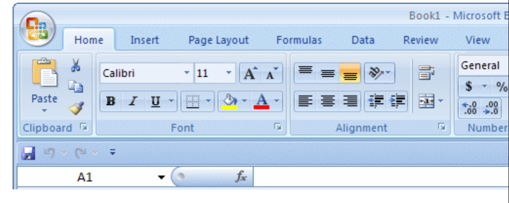Select the Format Painter brush
Image resolution: width=509 pixels, height=203 pixels.
[77, 108]
